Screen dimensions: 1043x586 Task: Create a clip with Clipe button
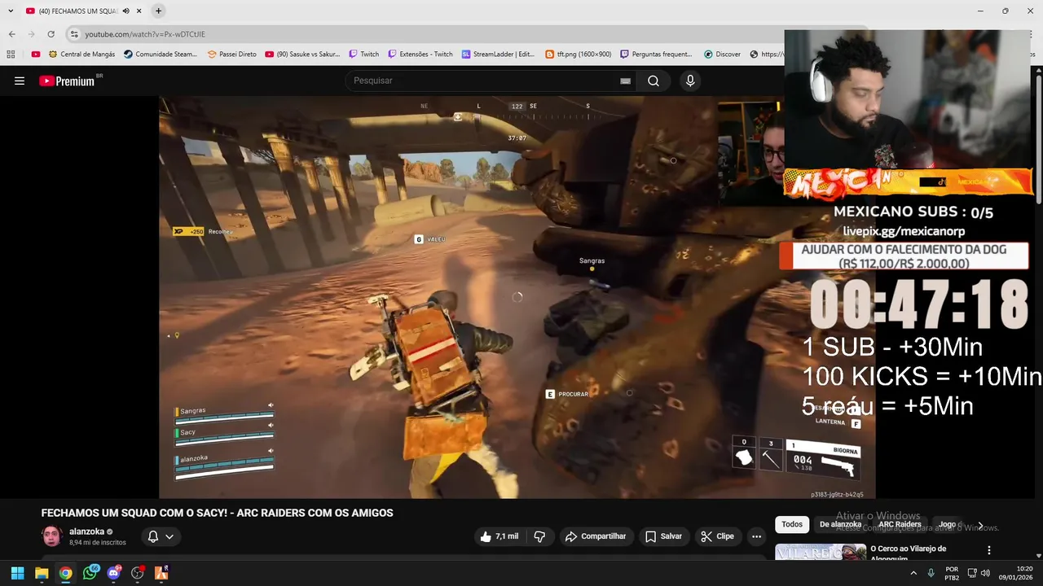tap(718, 536)
